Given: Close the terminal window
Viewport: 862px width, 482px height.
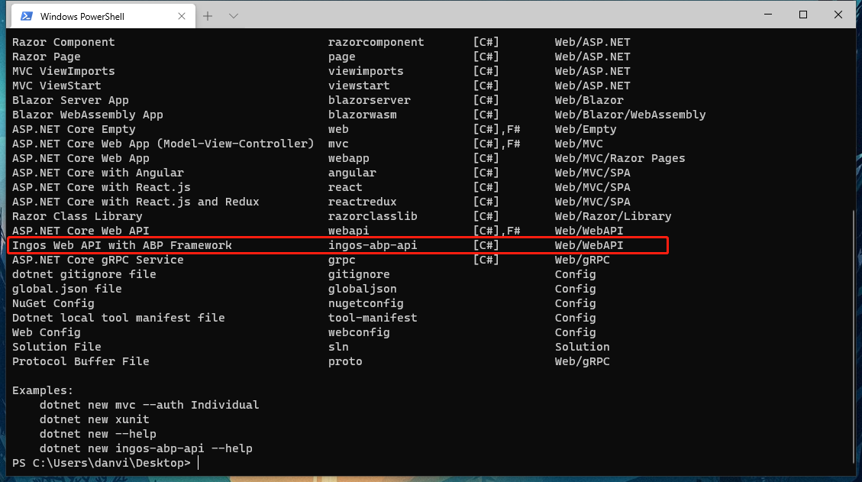Looking at the screenshot, I should point(838,15).
